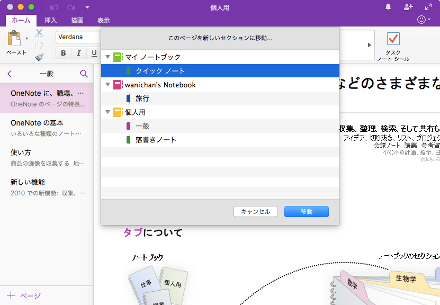Click the yellow 個人用 notebook icon
Viewport: 440px width, 305px height.
[x=118, y=112]
